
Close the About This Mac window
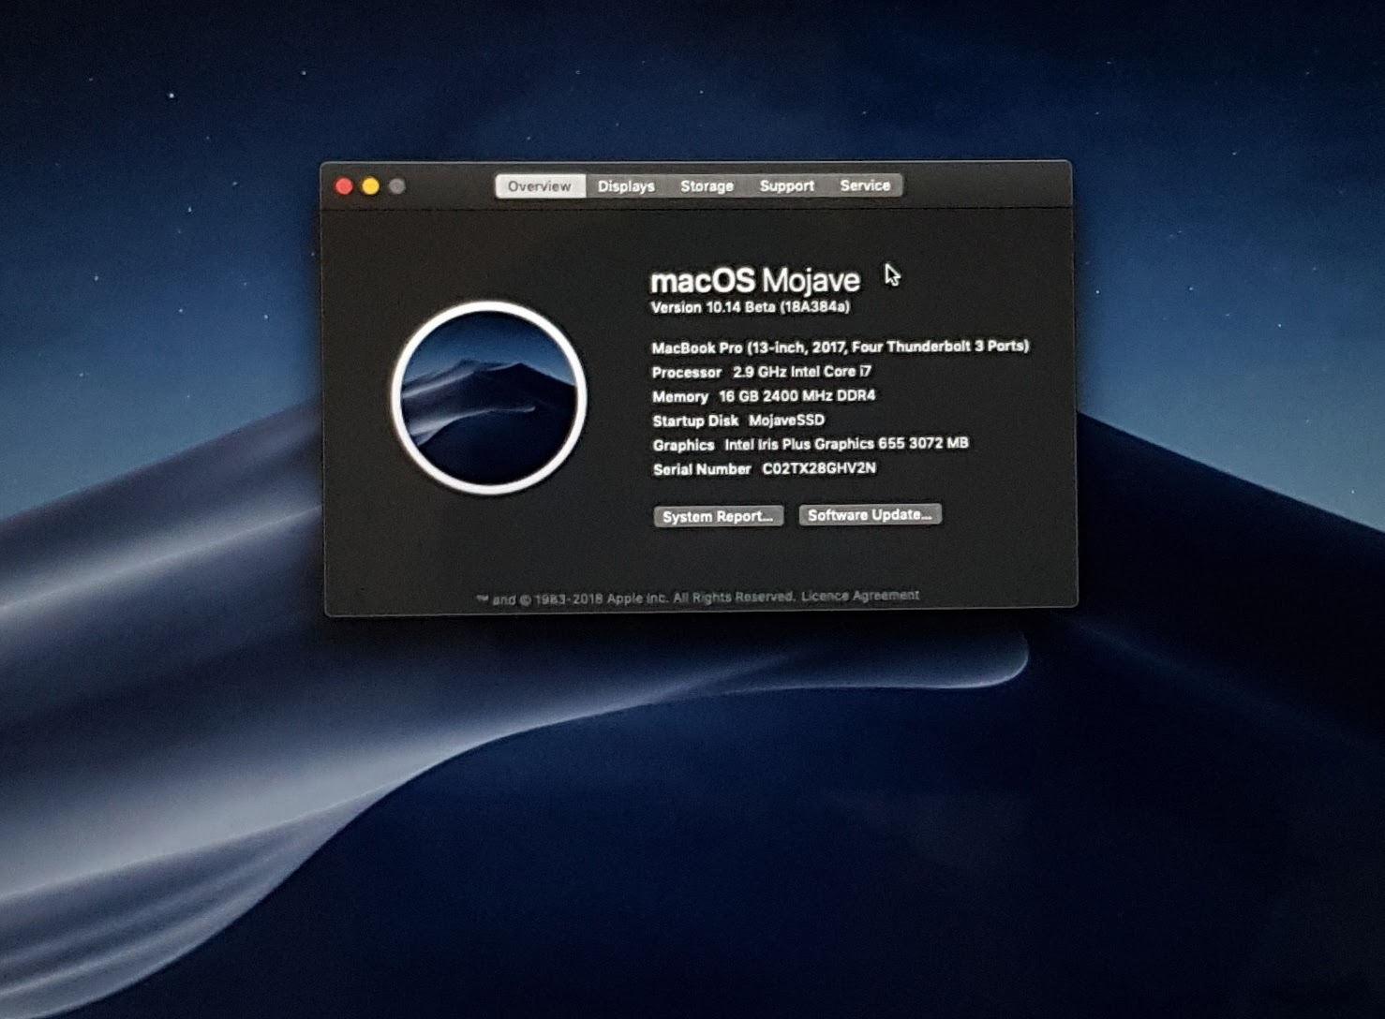tap(344, 186)
